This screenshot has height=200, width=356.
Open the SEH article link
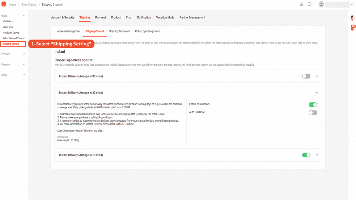(x=124, y=124)
